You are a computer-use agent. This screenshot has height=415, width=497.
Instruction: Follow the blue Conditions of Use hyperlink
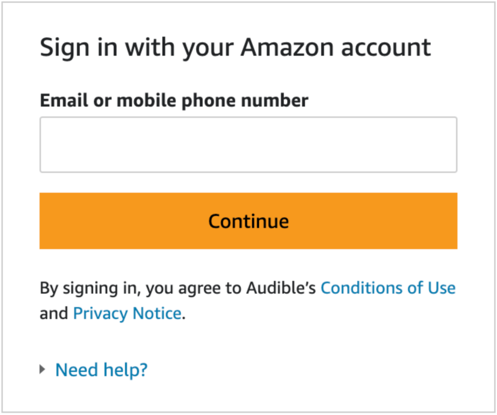tap(388, 288)
